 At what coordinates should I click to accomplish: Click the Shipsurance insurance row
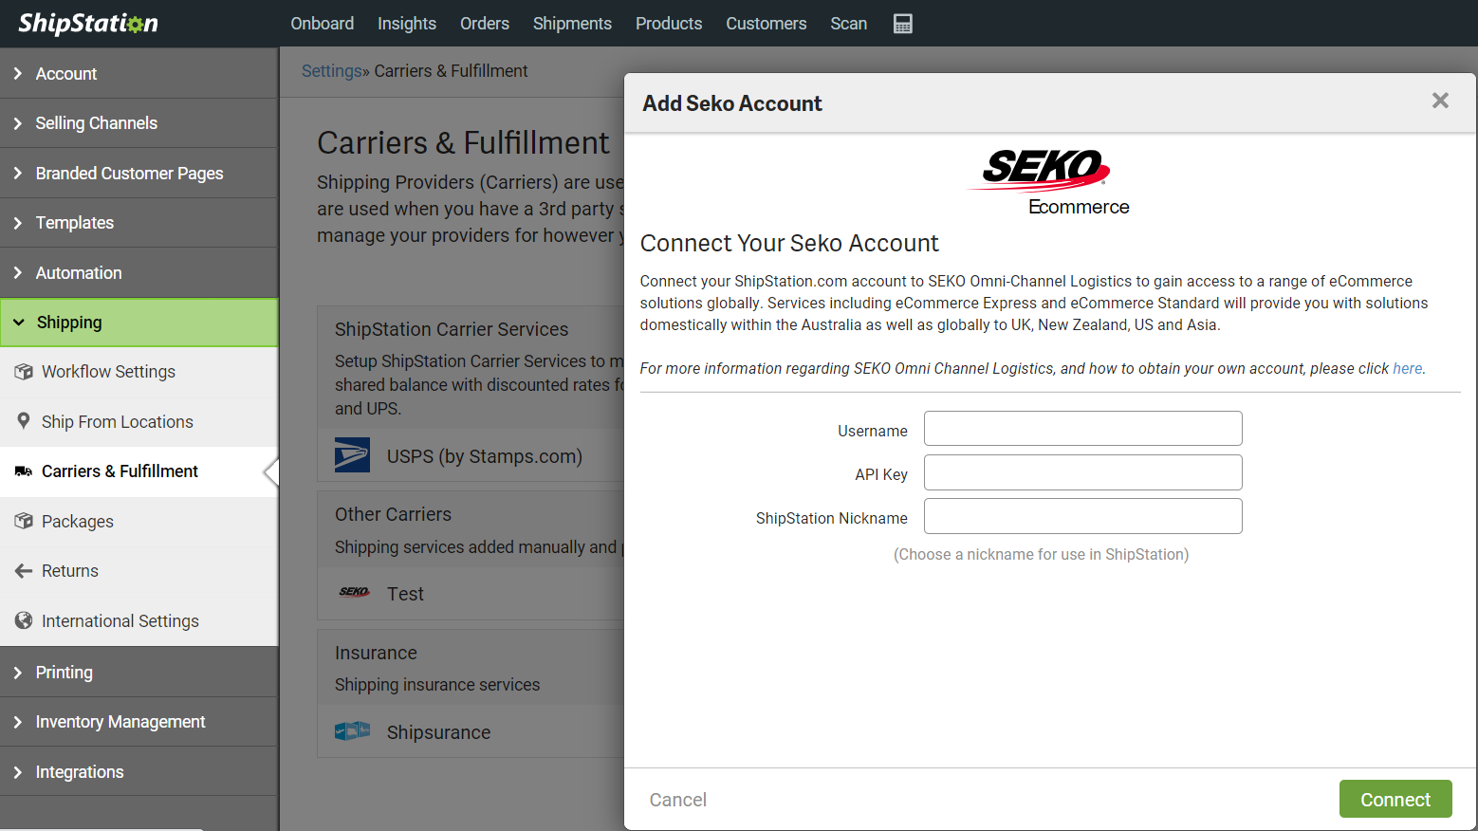pyautogui.click(x=471, y=732)
